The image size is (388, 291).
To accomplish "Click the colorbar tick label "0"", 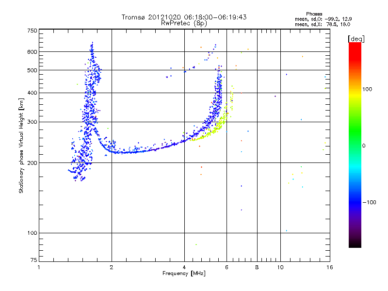I will point(364,145).
